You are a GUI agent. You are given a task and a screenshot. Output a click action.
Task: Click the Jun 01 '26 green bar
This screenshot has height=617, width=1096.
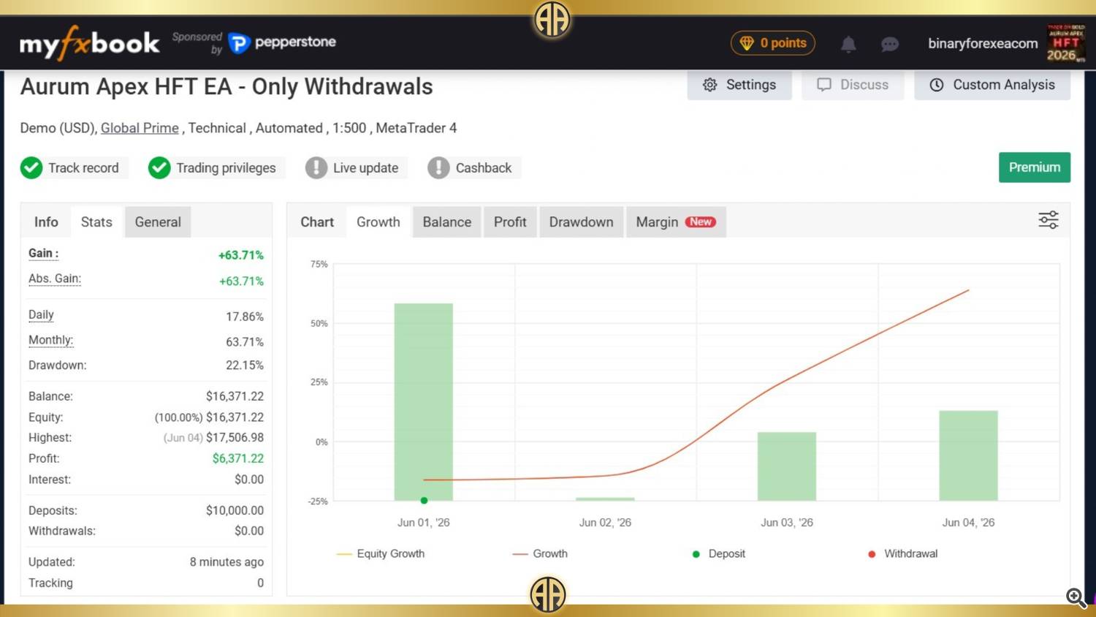point(424,402)
